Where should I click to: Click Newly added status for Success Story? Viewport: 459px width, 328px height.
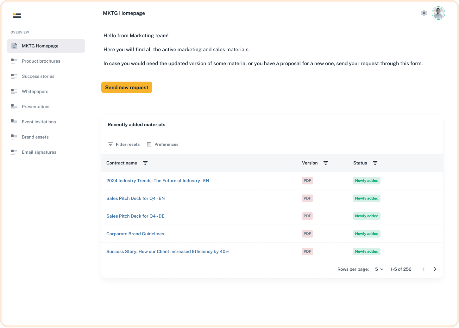click(x=367, y=251)
